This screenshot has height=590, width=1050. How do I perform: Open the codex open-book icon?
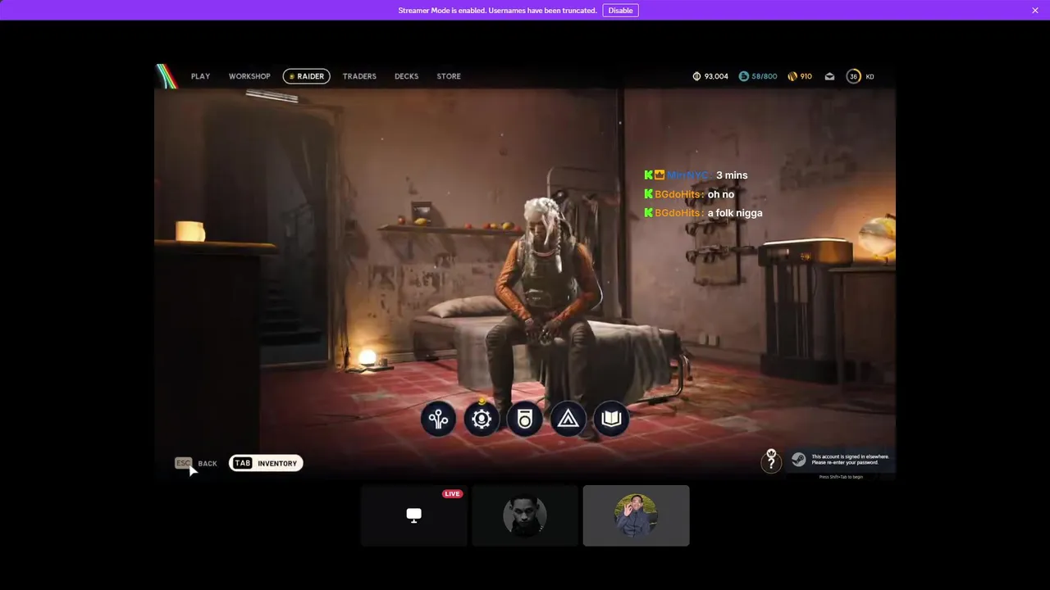click(611, 420)
